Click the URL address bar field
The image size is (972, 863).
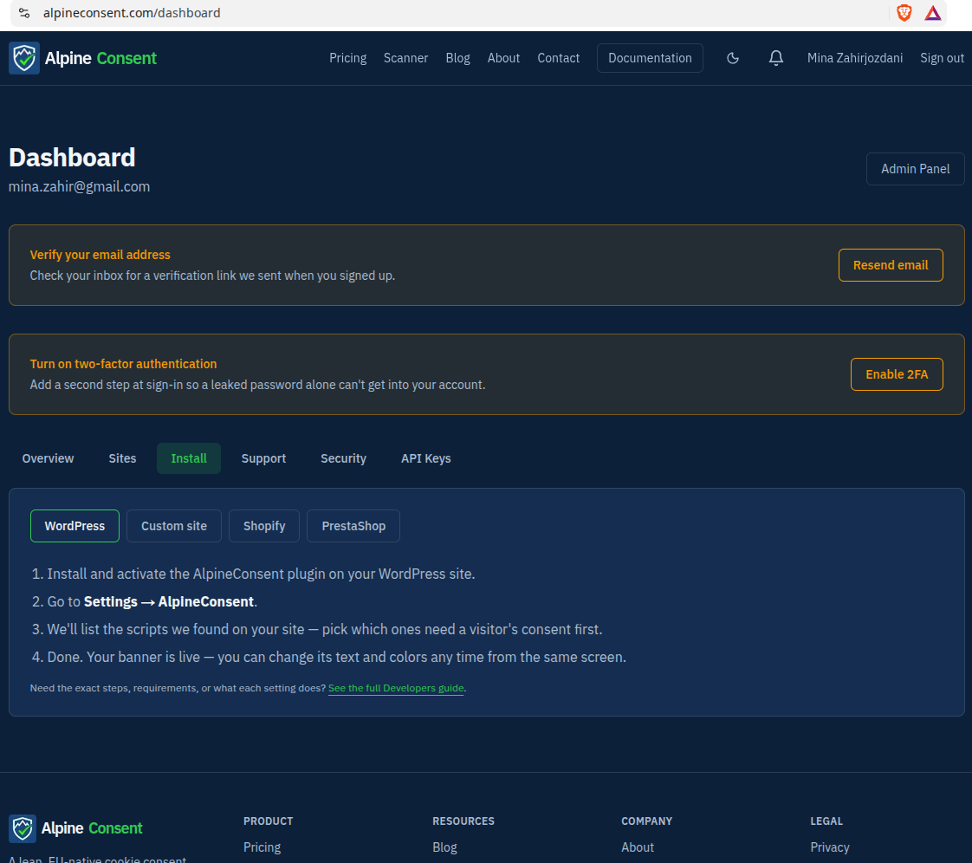[459, 13]
